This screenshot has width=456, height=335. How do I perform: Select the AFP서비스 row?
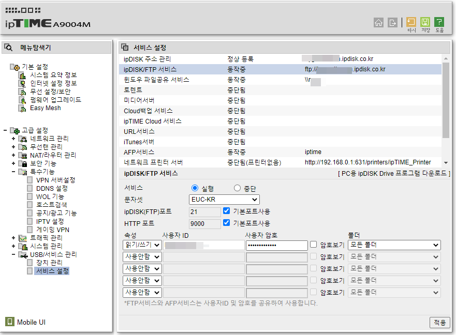(x=280, y=152)
